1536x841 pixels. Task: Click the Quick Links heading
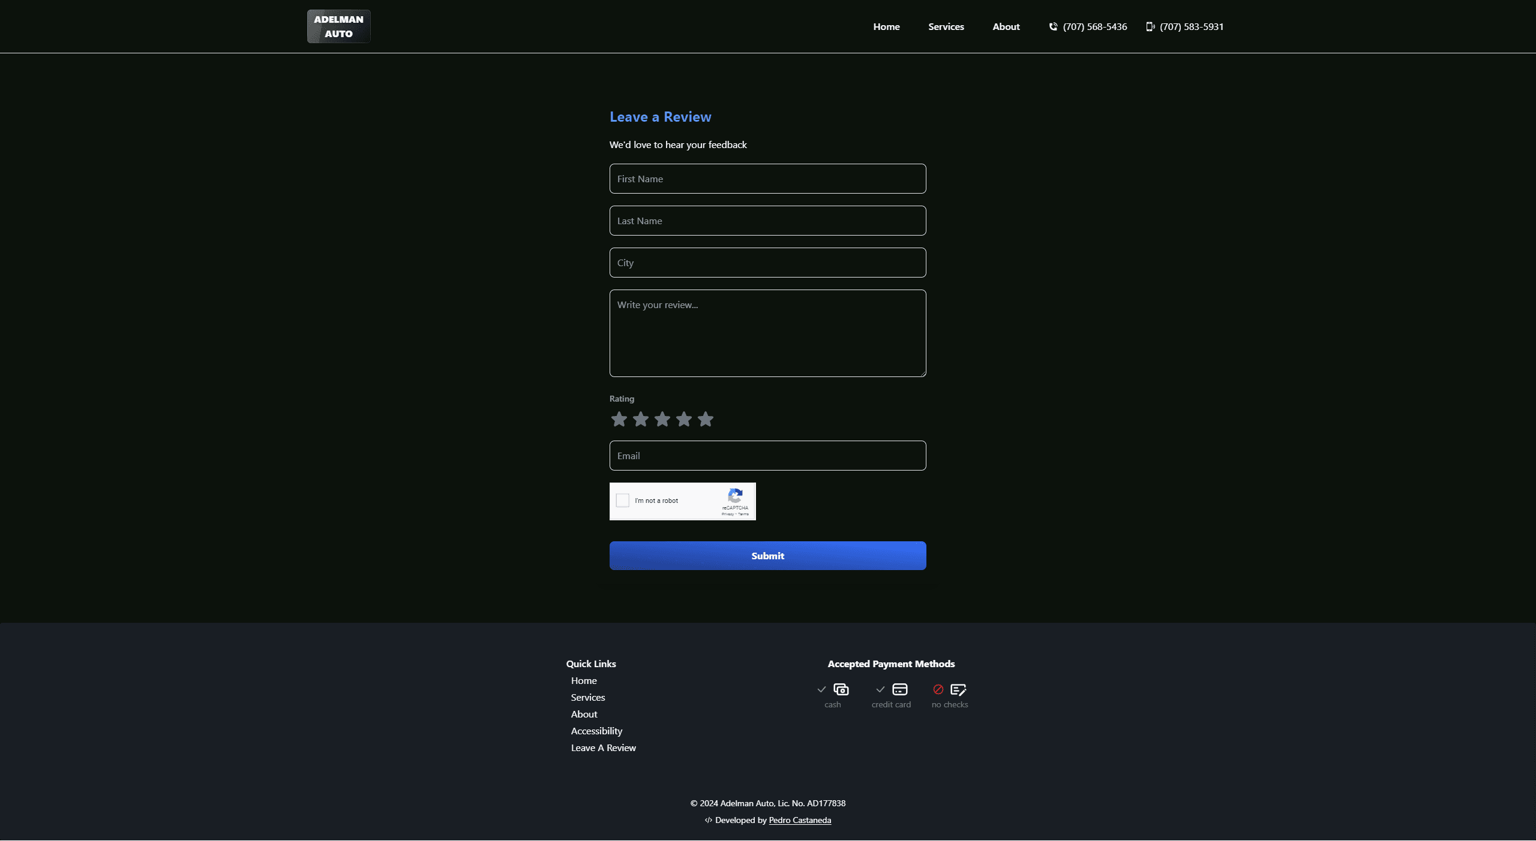(x=591, y=664)
